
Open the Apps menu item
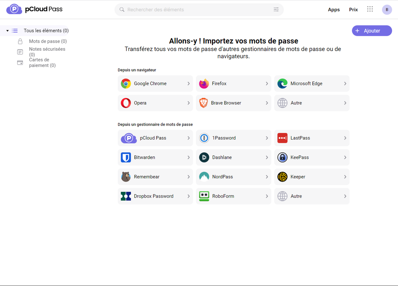click(334, 10)
